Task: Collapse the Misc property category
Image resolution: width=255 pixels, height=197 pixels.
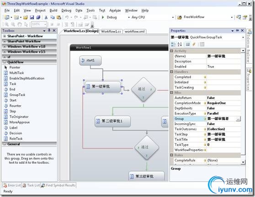Action: point(171,93)
